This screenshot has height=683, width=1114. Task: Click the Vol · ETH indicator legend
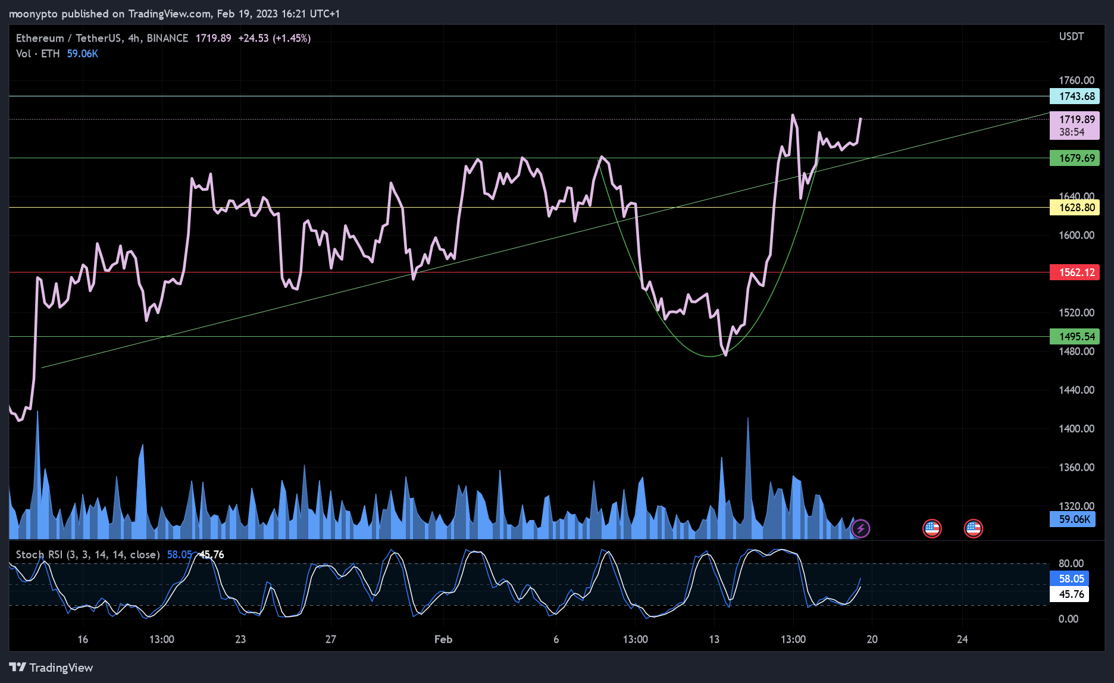tap(38, 54)
